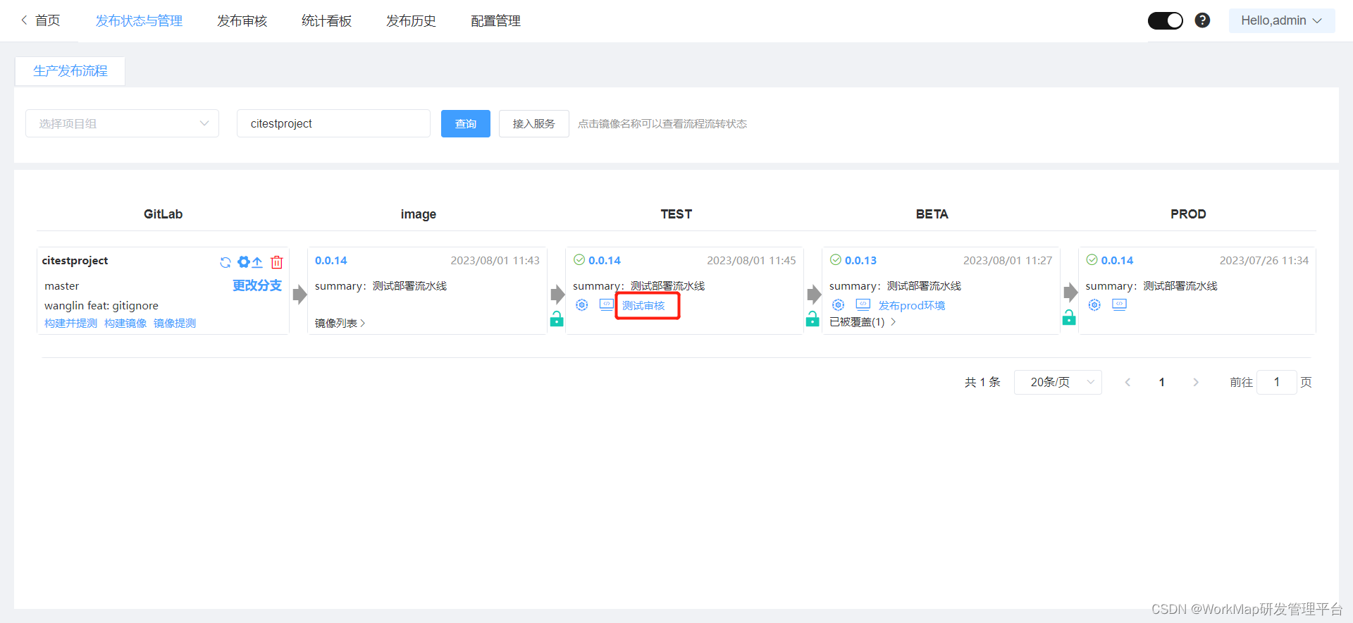Delete citestproject with the red trash icon

[x=277, y=262]
